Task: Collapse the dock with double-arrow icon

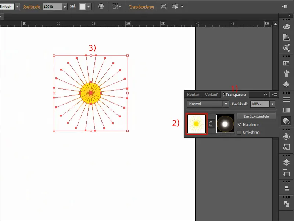Action: [x=290, y=15]
